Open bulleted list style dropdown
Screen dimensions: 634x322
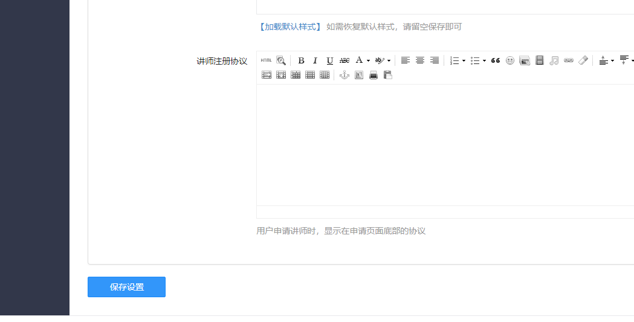tap(484, 61)
